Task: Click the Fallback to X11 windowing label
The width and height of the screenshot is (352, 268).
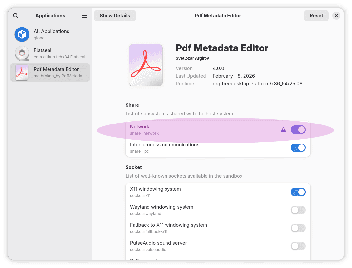Action: coord(168,225)
